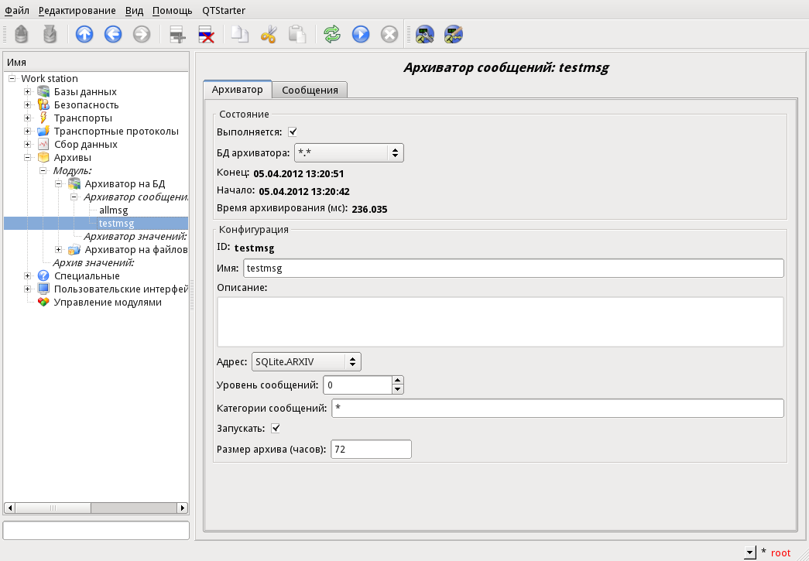The height and width of the screenshot is (561, 809).
Task: Toggle the Запускать checkbox
Action: coord(276,428)
